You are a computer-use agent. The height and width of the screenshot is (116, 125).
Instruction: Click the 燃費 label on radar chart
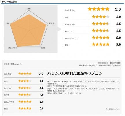(29, 9)
